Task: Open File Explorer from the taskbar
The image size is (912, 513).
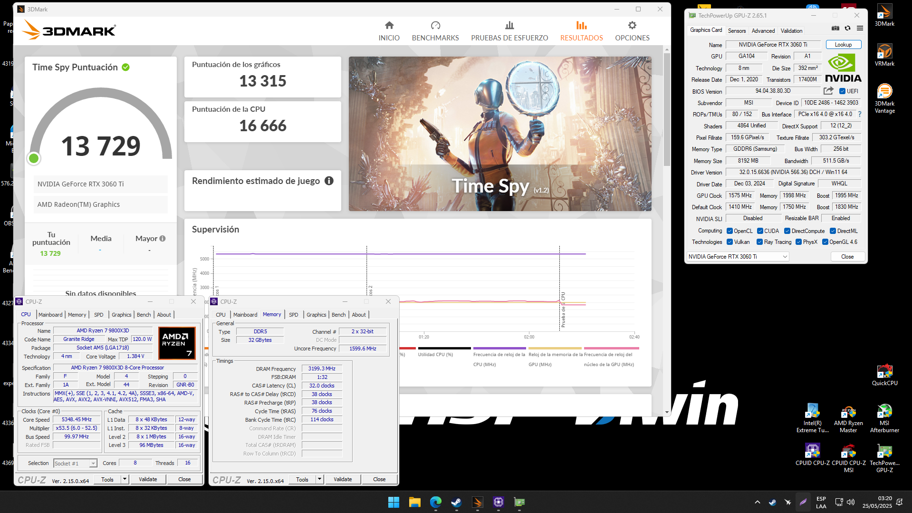Action: coord(414,502)
